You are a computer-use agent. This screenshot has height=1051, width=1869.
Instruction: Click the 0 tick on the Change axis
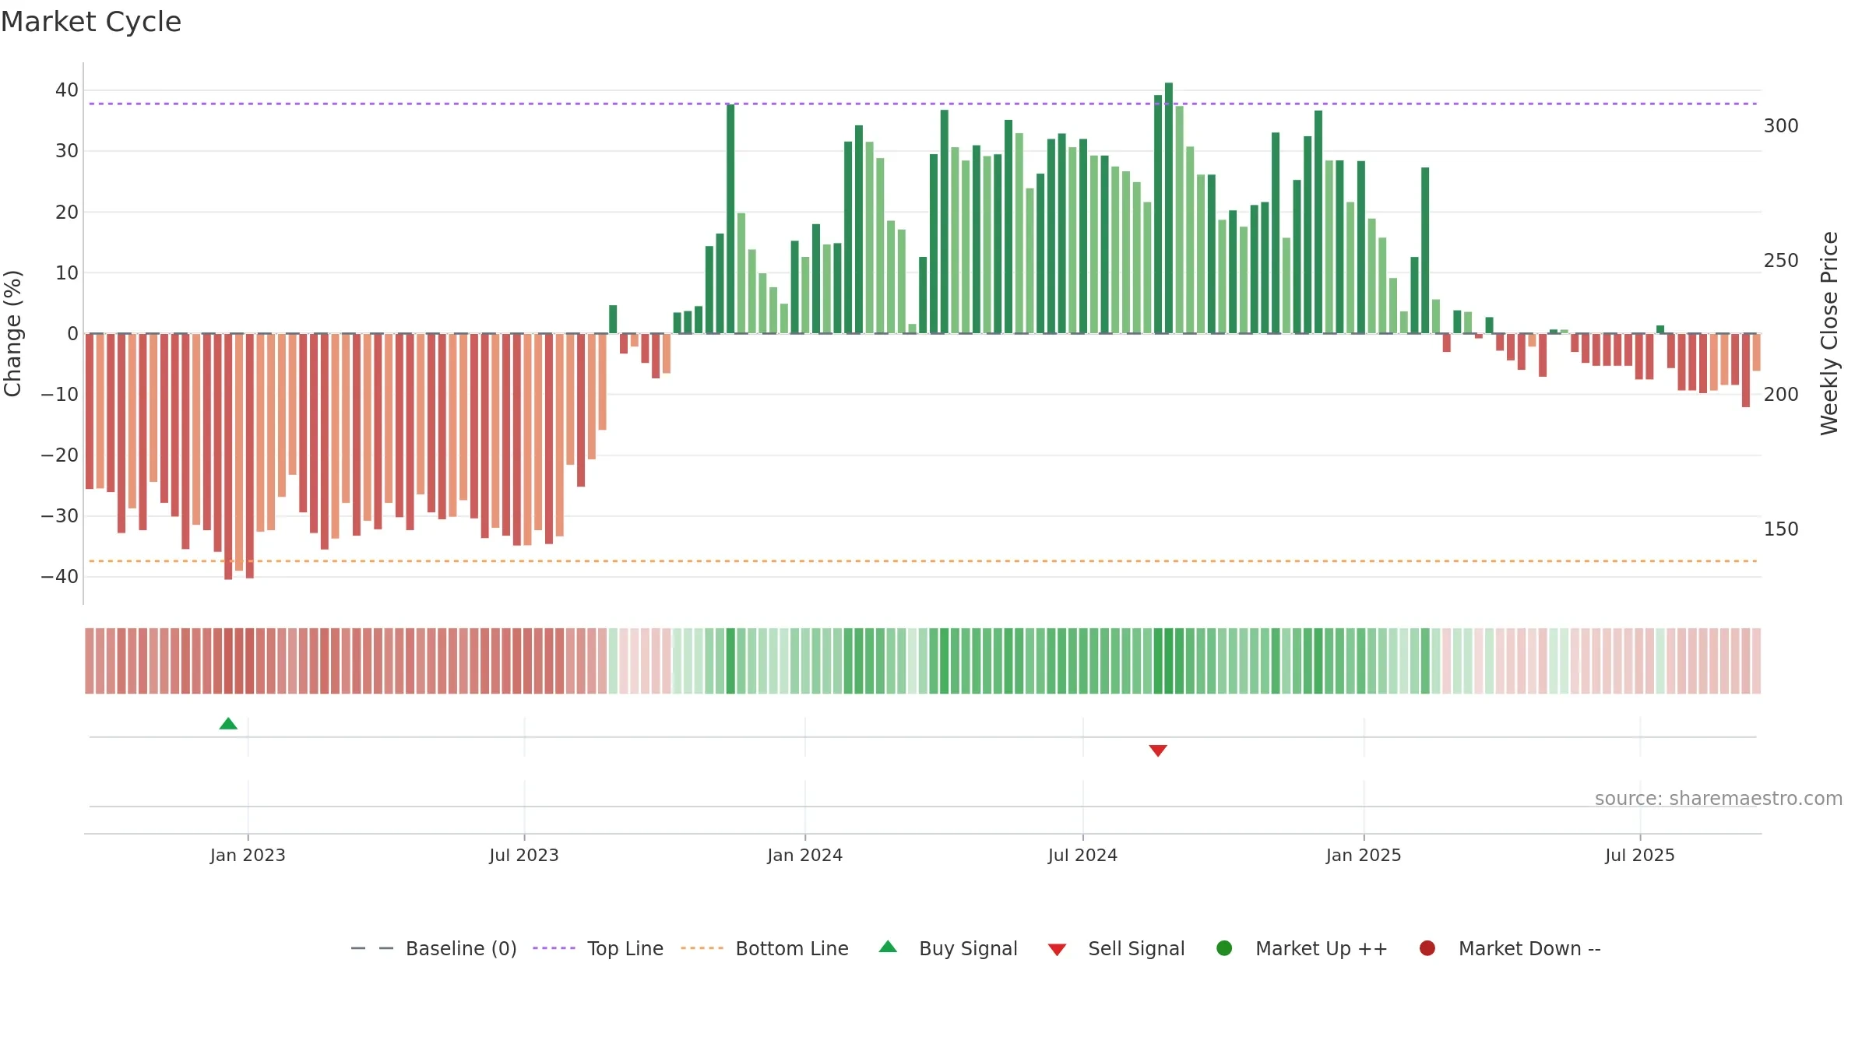coord(73,334)
